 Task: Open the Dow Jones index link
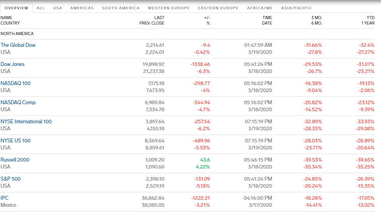point(12,64)
